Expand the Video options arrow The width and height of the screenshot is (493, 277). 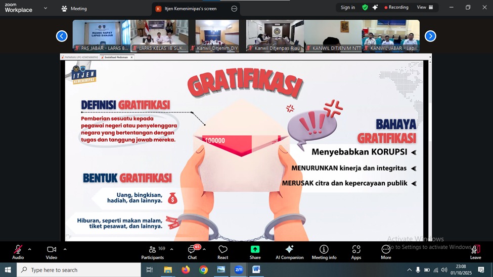tap(65, 249)
